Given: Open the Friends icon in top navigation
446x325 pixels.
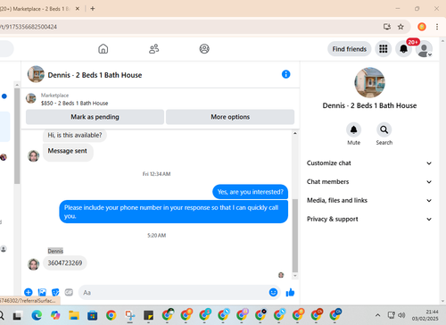Looking at the screenshot, I should 153,49.
